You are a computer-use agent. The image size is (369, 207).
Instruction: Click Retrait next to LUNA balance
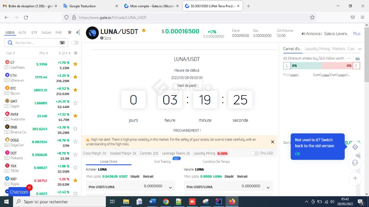(x=242, y=176)
